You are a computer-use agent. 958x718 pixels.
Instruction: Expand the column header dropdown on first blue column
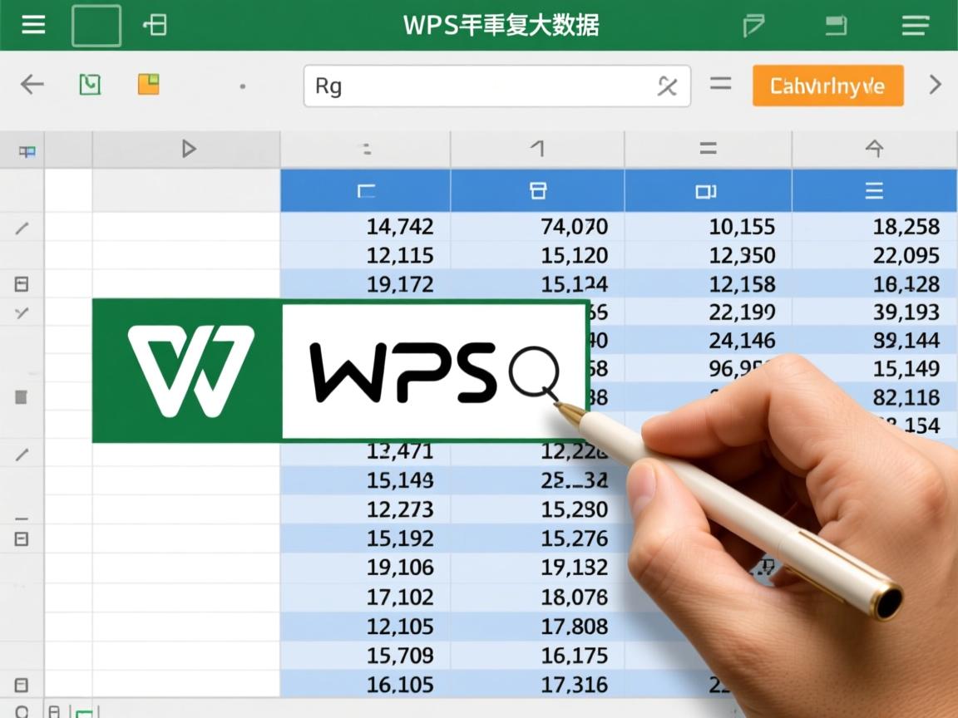[364, 190]
